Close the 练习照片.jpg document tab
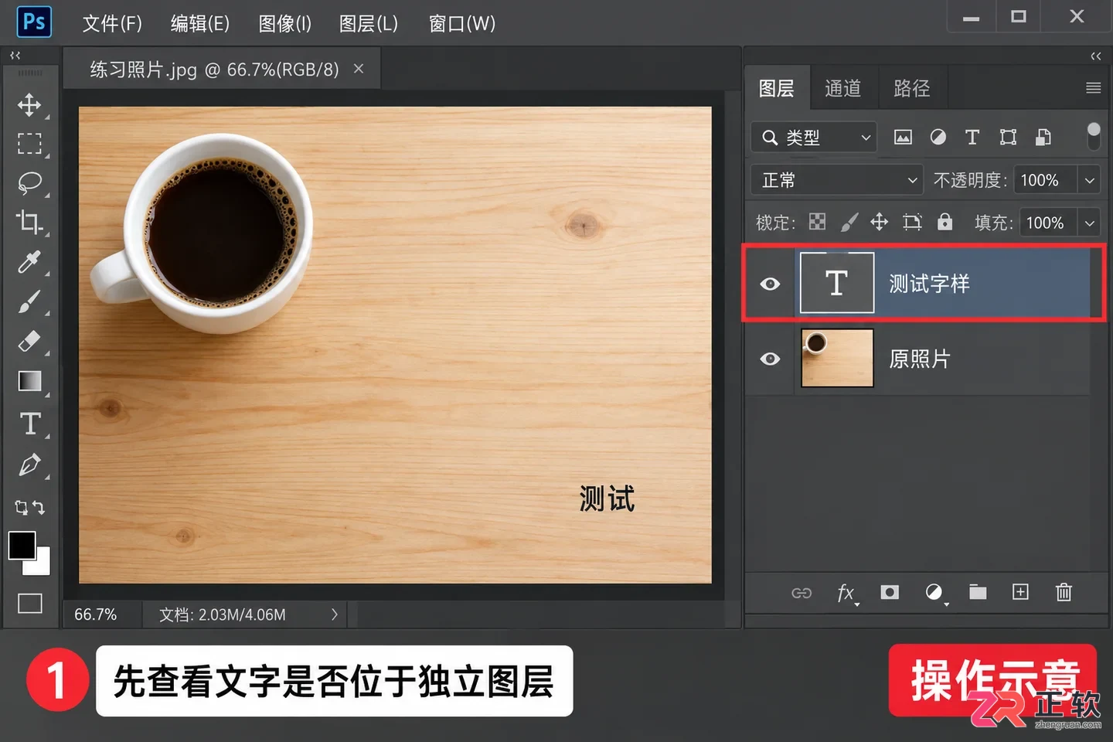This screenshot has width=1113, height=742. 359,69
